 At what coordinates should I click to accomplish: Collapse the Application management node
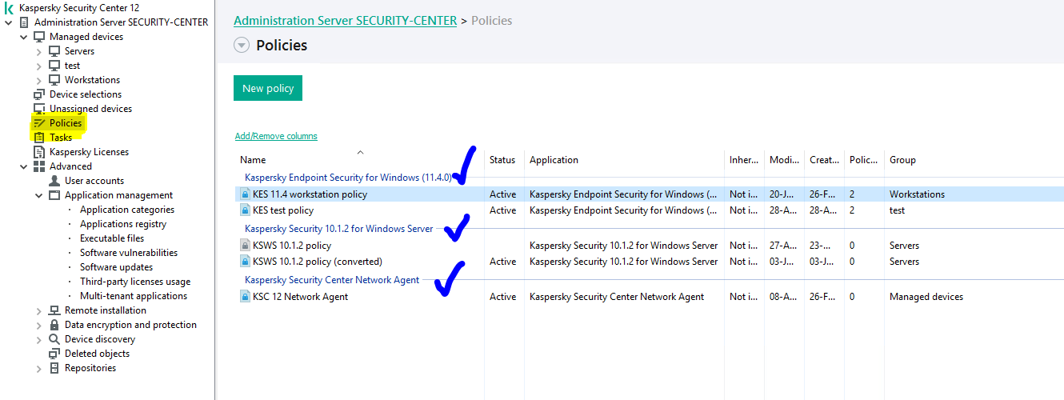(38, 195)
